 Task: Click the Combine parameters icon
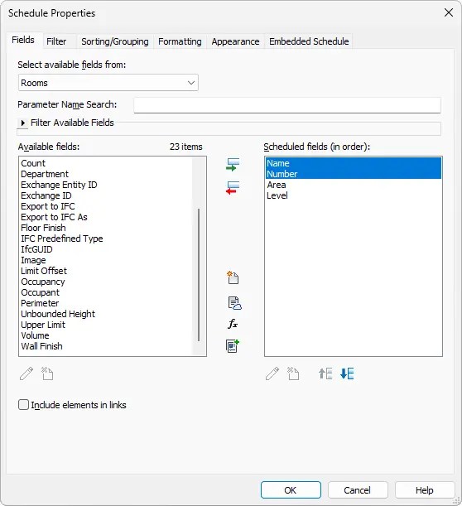point(233,346)
